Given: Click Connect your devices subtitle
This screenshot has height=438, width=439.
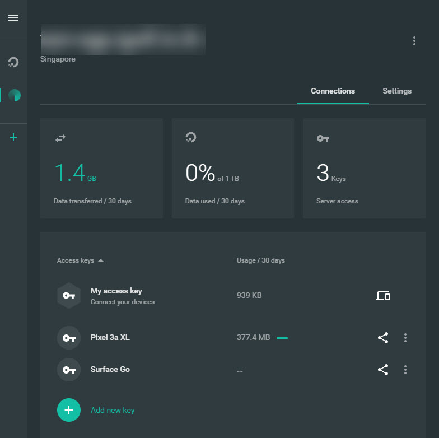Looking at the screenshot, I should (122, 302).
